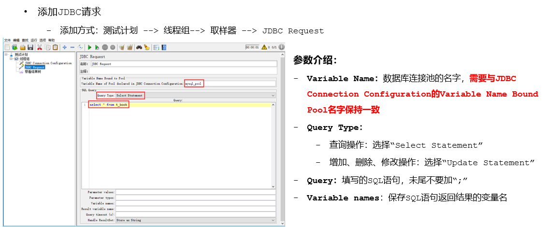546x227 pixels.
Task: Click the 注释 comment field
Action: [184, 71]
